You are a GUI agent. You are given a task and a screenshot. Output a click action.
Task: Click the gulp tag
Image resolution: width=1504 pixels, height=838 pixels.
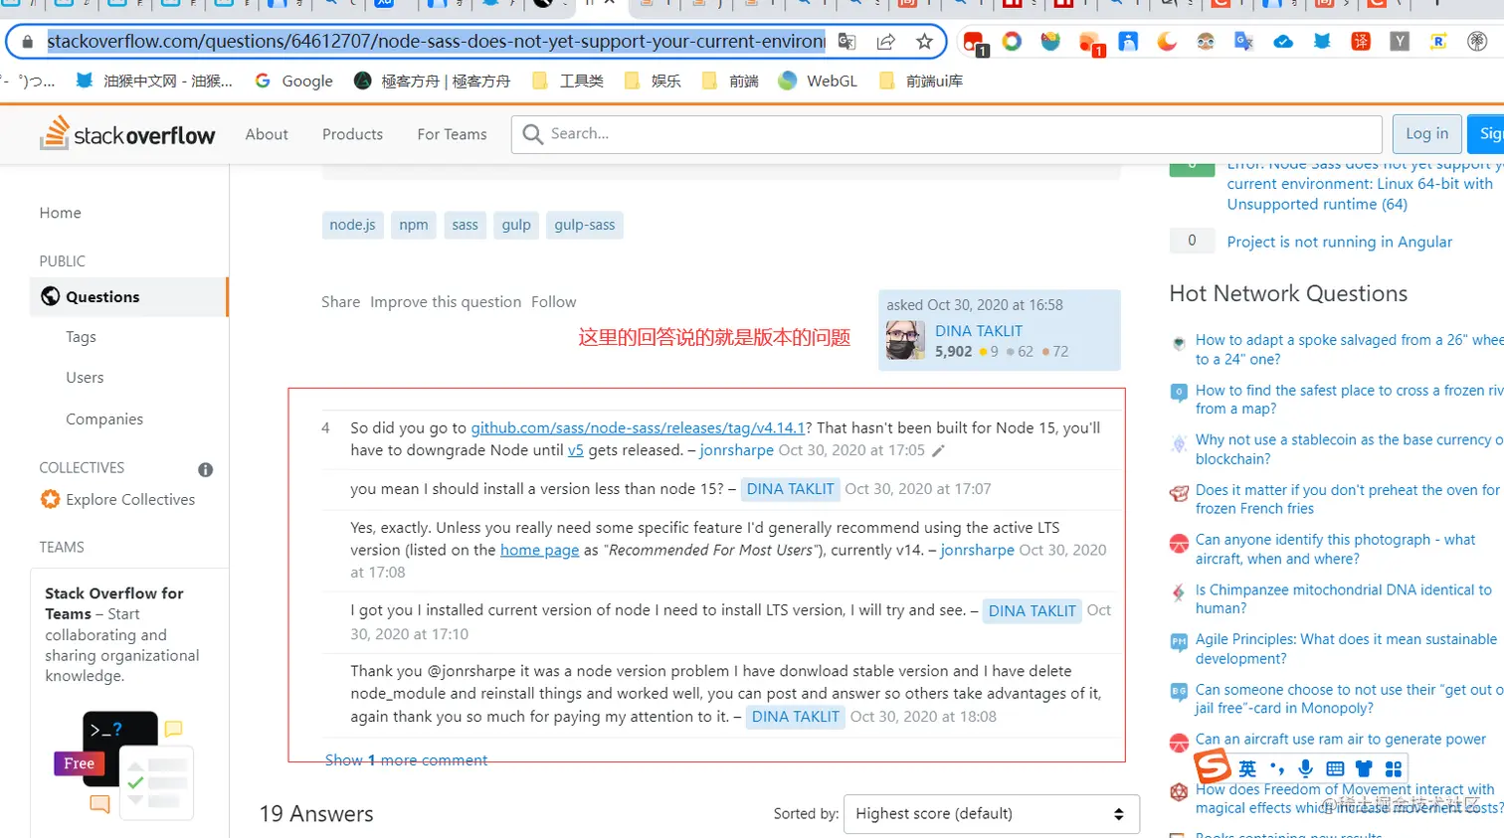tap(516, 225)
